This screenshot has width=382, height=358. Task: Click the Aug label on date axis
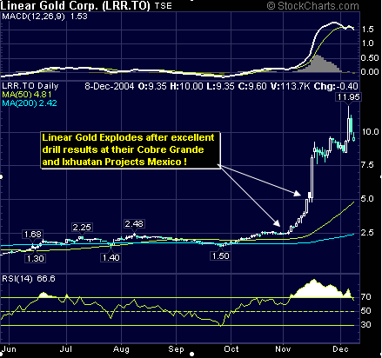pyautogui.click(x=121, y=349)
